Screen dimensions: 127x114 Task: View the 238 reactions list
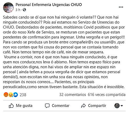click(23, 95)
